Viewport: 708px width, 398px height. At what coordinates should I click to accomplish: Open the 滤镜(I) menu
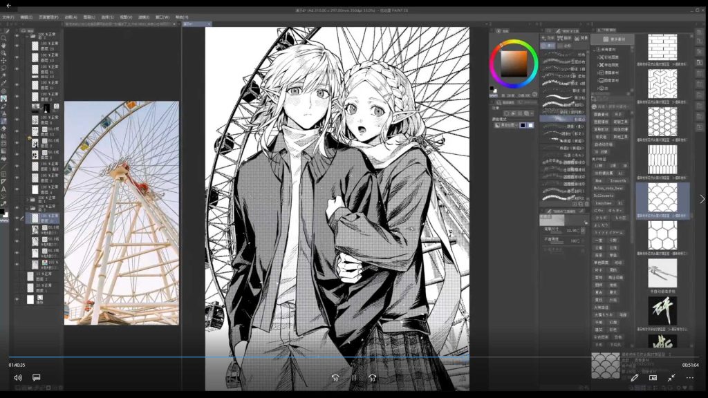(143, 17)
